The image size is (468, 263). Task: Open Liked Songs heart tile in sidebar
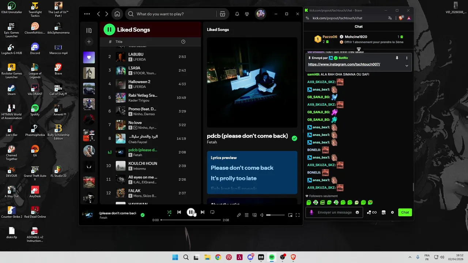click(x=89, y=57)
